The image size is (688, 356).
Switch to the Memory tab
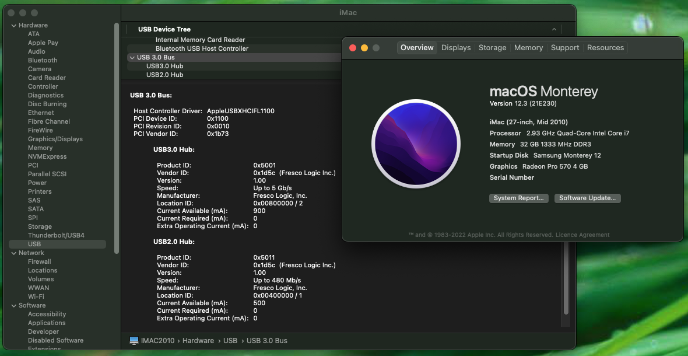[528, 48]
